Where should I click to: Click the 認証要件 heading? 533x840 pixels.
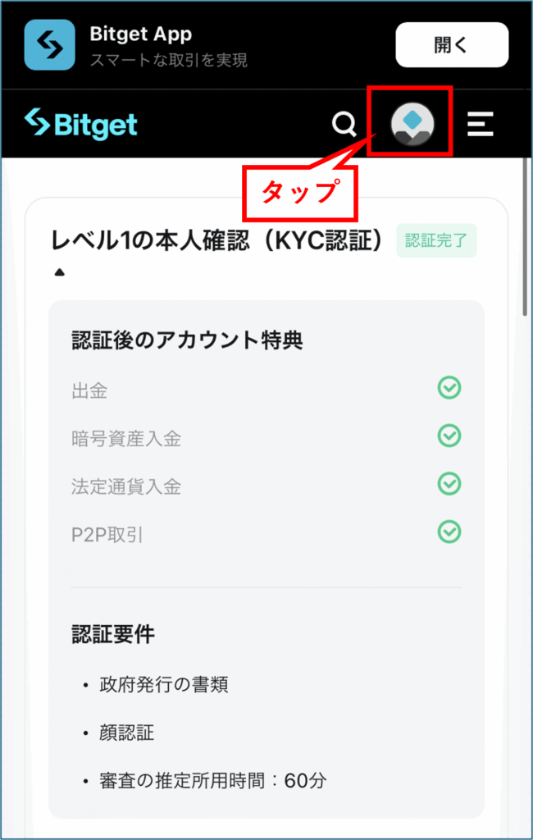[x=113, y=634]
